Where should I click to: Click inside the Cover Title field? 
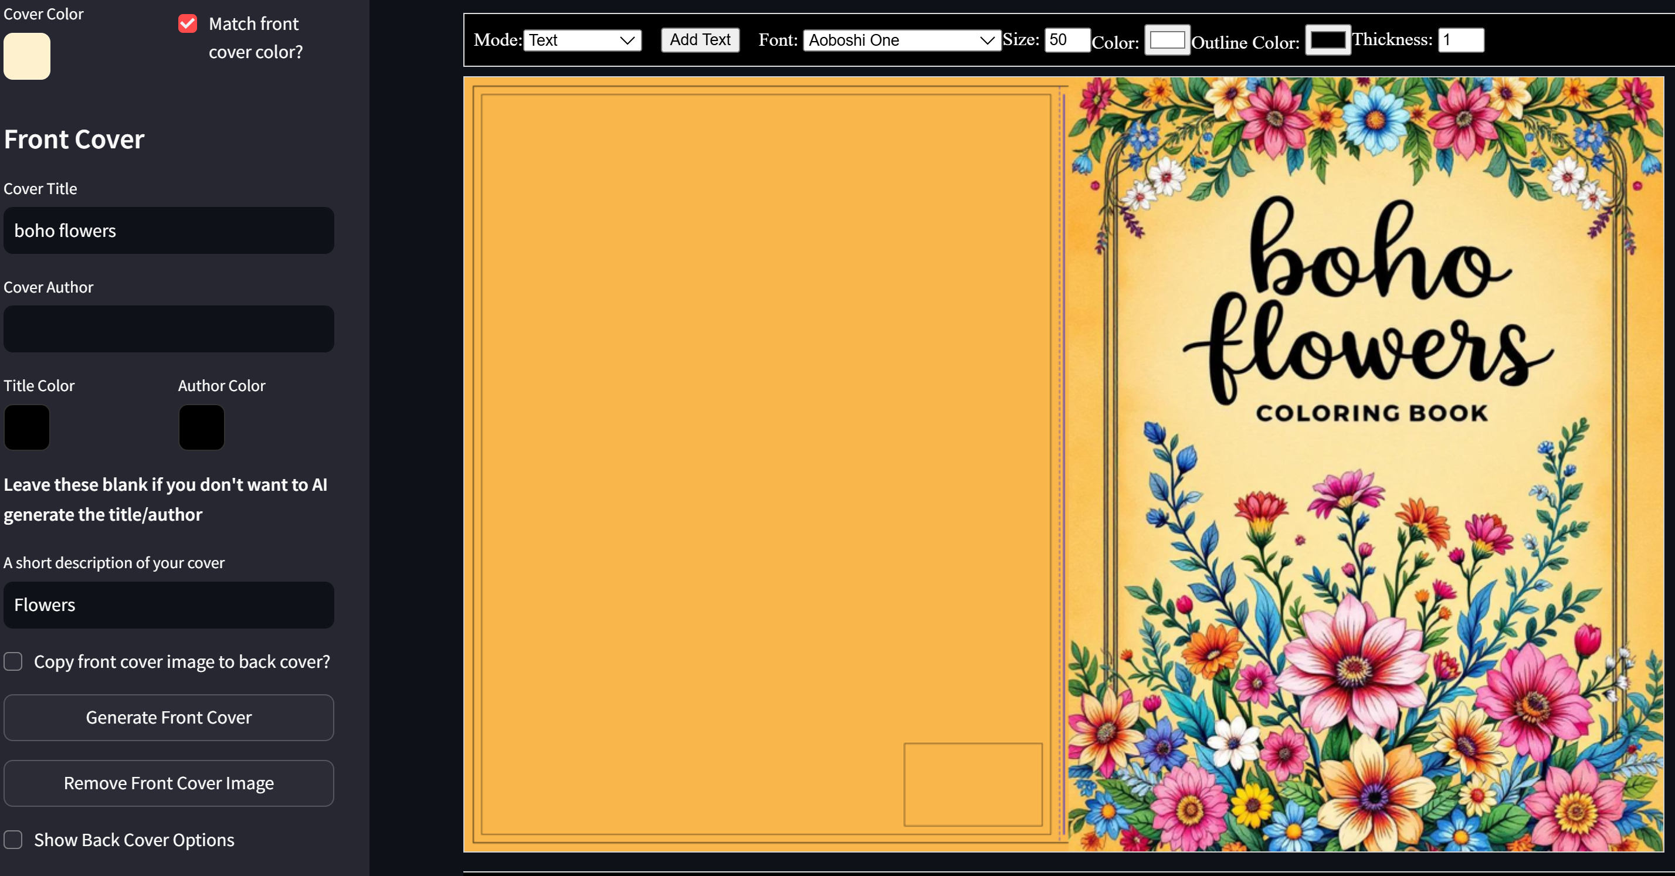point(168,230)
